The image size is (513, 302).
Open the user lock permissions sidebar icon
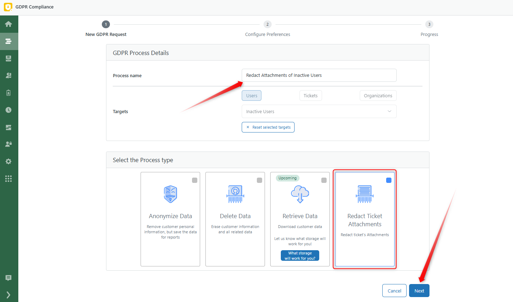(x=8, y=144)
